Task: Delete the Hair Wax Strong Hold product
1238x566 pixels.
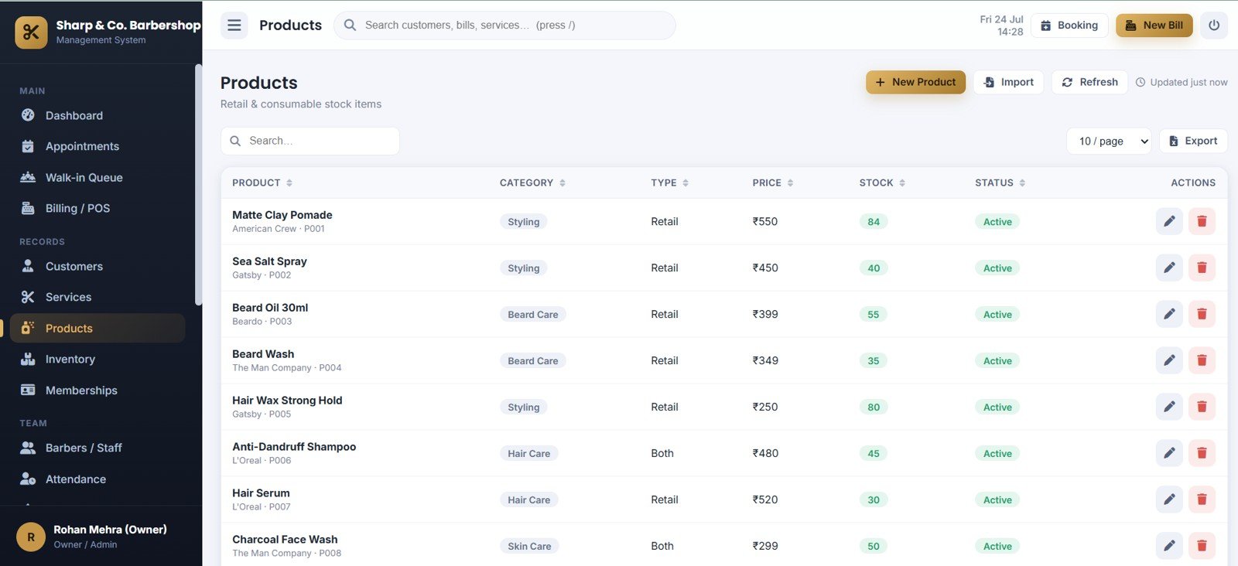Action: (1202, 407)
